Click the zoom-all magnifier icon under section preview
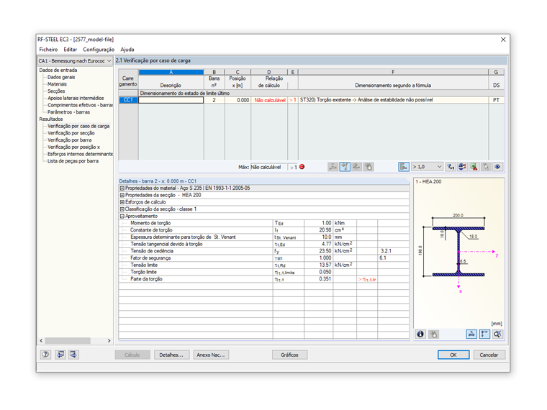The width and height of the screenshot is (547, 410). click(497, 334)
